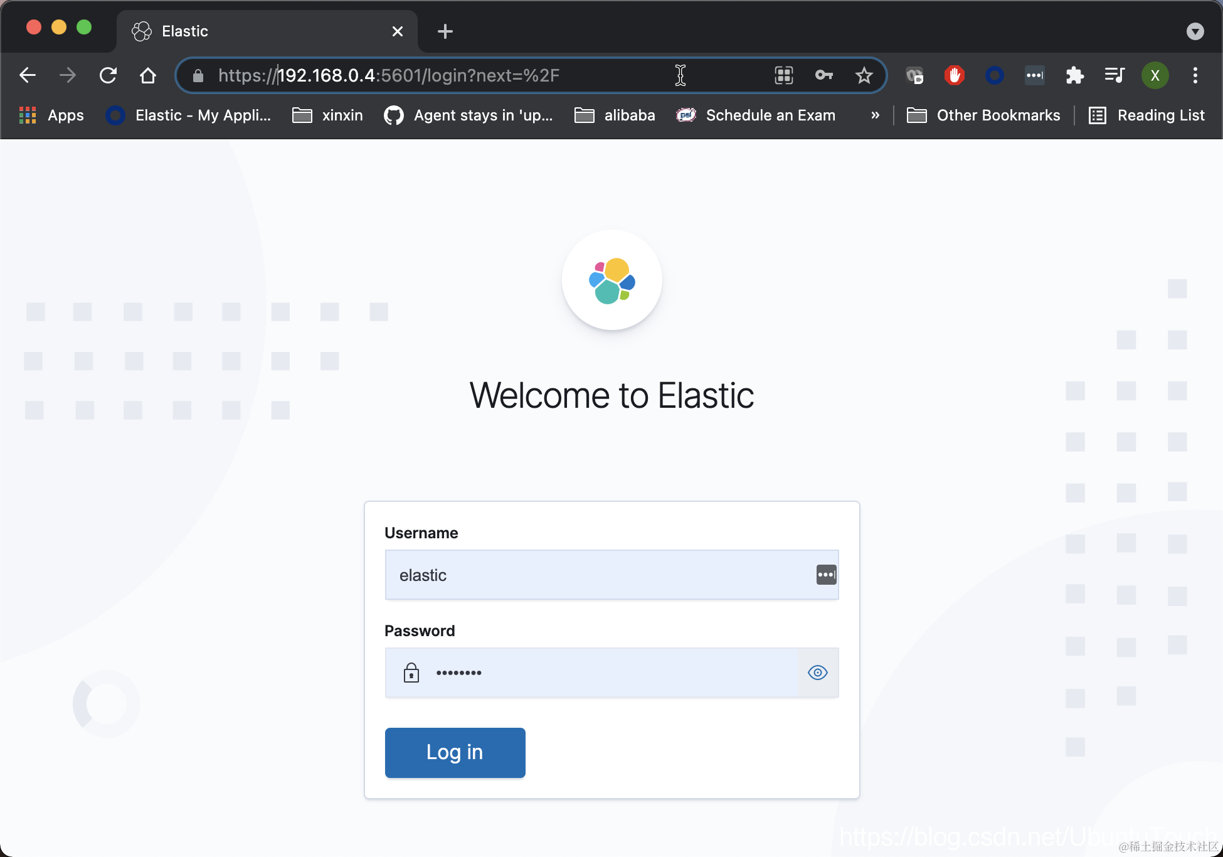Open the media controls playlist icon
1223x857 pixels.
(1114, 76)
